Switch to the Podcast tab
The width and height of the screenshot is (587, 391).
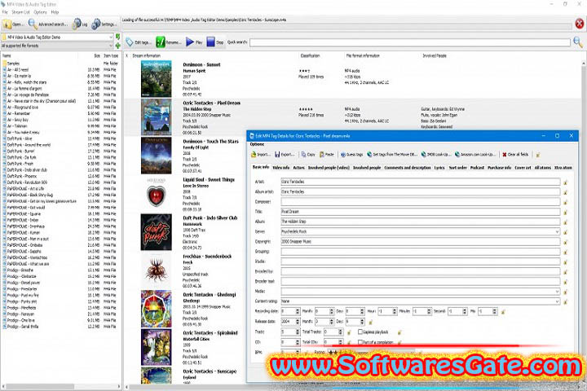477,168
